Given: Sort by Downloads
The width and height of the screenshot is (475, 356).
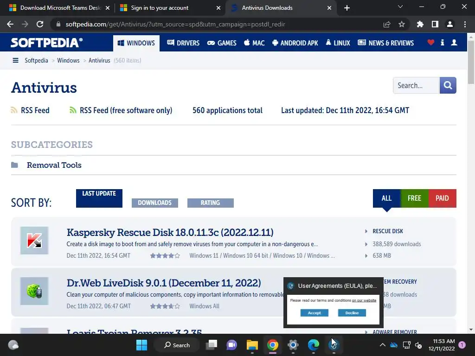Looking at the screenshot, I should point(155,203).
